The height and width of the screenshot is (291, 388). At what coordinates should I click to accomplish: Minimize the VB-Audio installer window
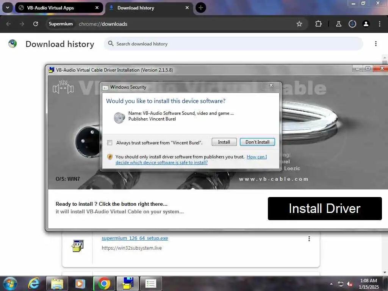point(358,68)
